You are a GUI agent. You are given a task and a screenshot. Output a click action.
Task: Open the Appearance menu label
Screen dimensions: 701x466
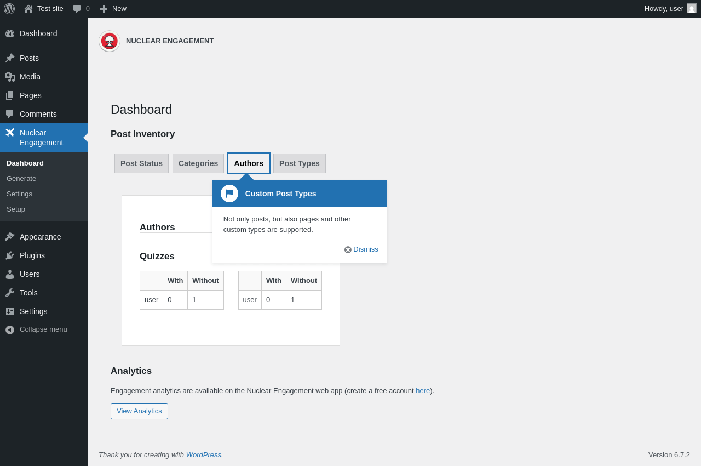coord(41,237)
